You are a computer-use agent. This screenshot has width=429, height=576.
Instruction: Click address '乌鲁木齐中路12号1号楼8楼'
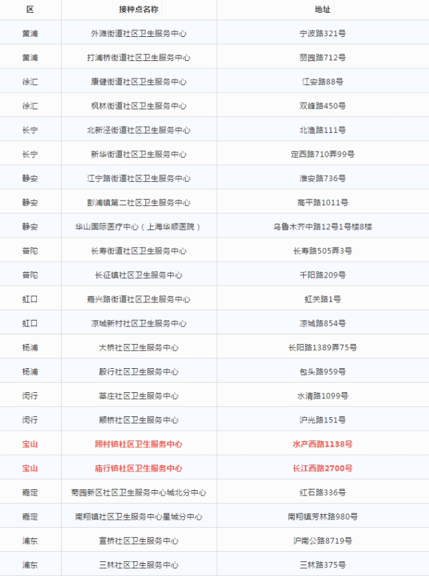click(x=322, y=227)
